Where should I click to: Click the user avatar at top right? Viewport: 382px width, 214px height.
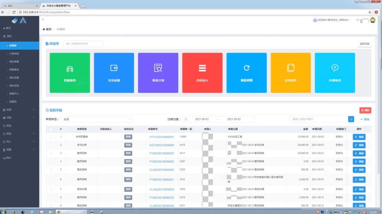[372, 20]
